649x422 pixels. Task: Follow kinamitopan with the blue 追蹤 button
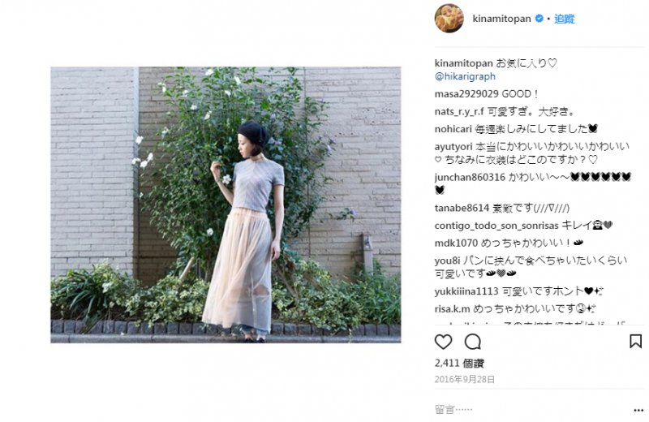coord(565,19)
